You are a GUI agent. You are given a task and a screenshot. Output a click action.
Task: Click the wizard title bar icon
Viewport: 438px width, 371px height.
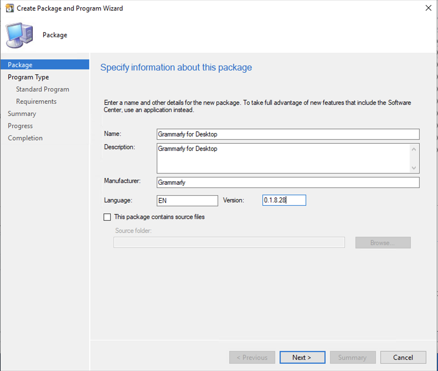click(x=9, y=8)
